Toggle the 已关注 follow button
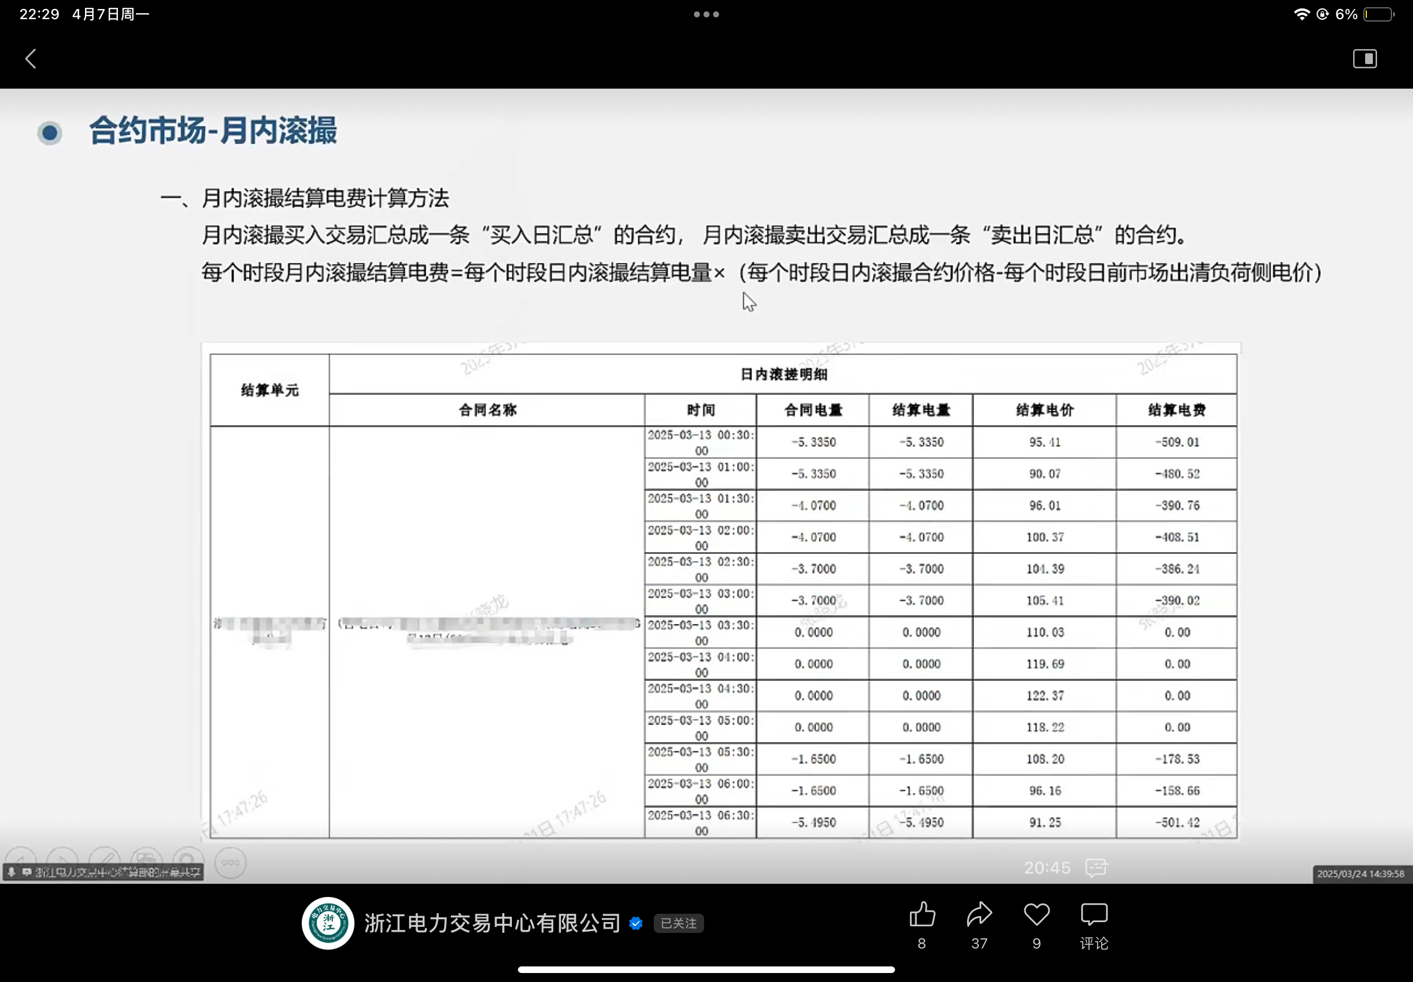The height and width of the screenshot is (982, 1413). point(678,923)
